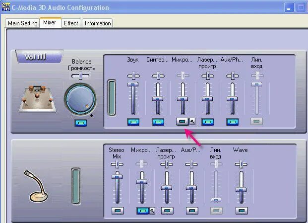
Task: Click the recording Aux/P balance slider
Action: (191, 164)
